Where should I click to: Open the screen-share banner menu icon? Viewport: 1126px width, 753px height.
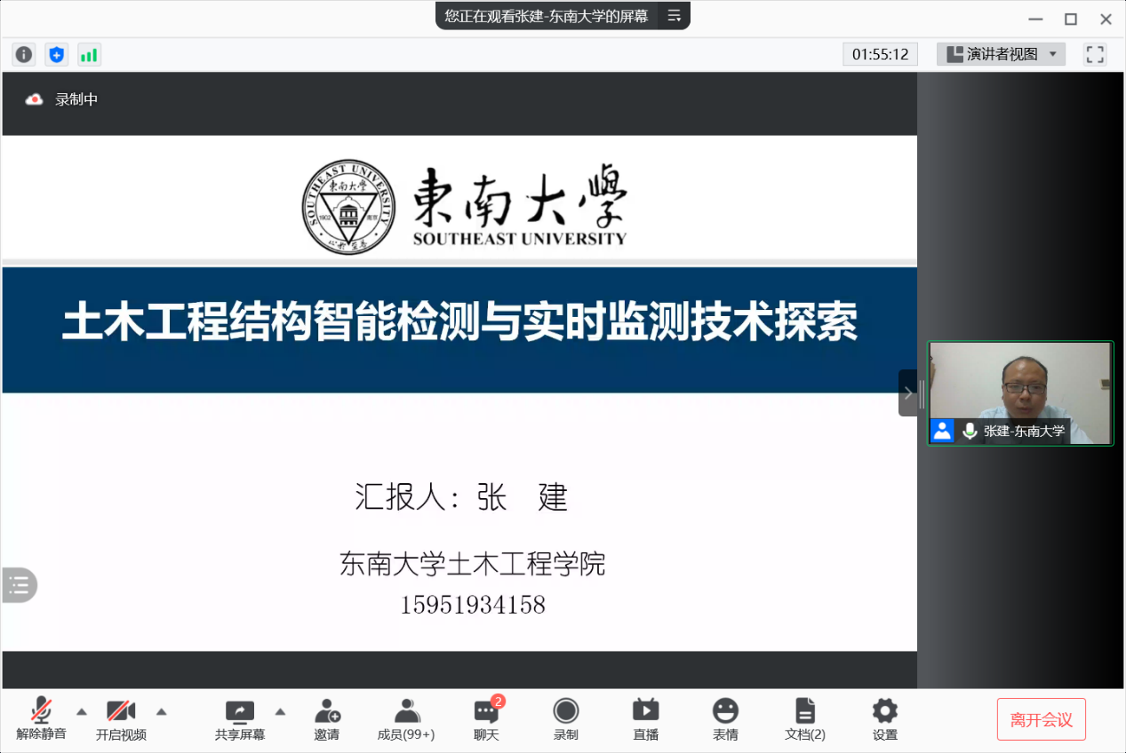(674, 15)
